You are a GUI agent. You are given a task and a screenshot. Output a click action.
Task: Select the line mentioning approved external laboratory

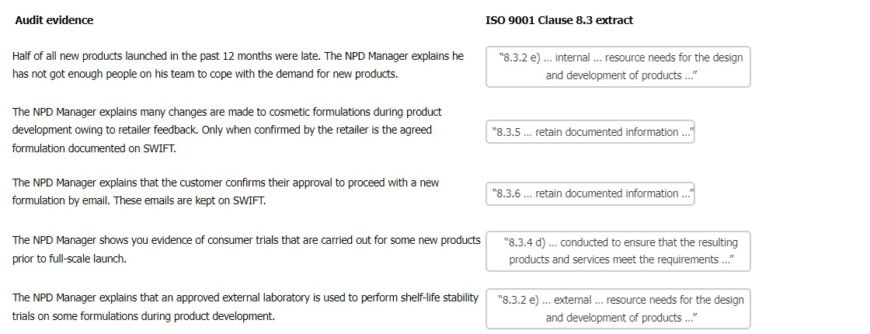click(245, 297)
